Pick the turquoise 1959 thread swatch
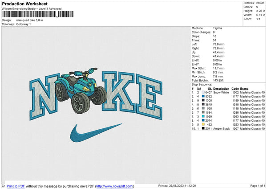The height and width of the screenshot is (189, 267). point(203,116)
